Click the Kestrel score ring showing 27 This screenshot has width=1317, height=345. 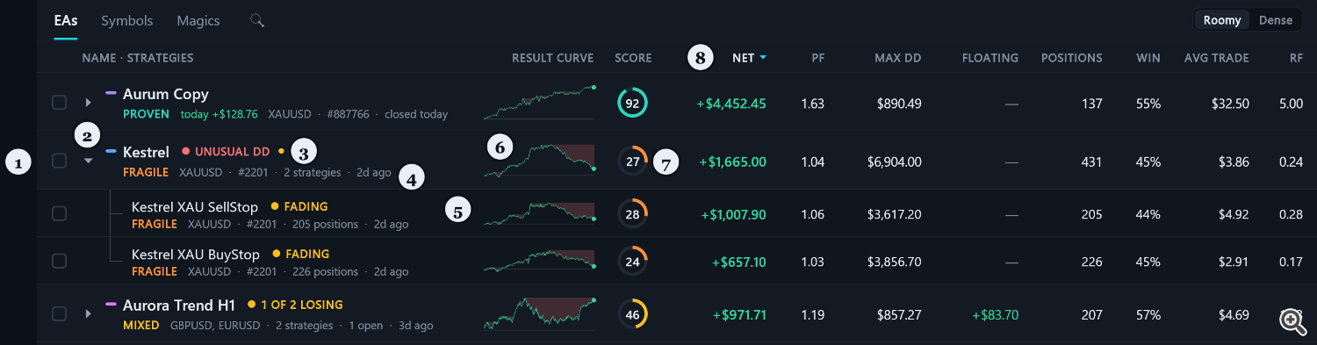[x=630, y=162]
